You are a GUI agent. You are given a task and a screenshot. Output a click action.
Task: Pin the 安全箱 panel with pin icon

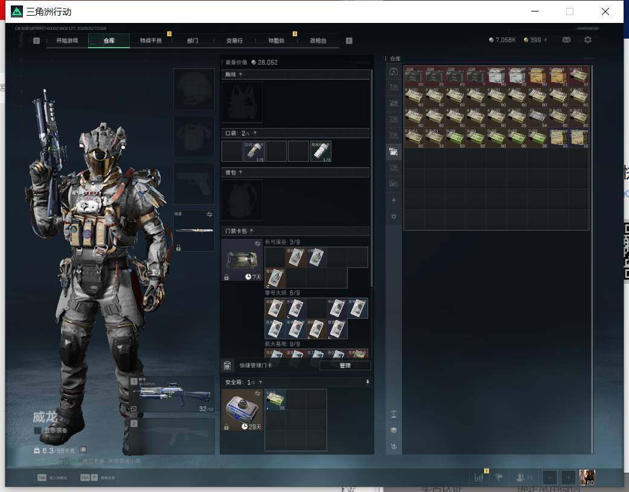coord(368,382)
